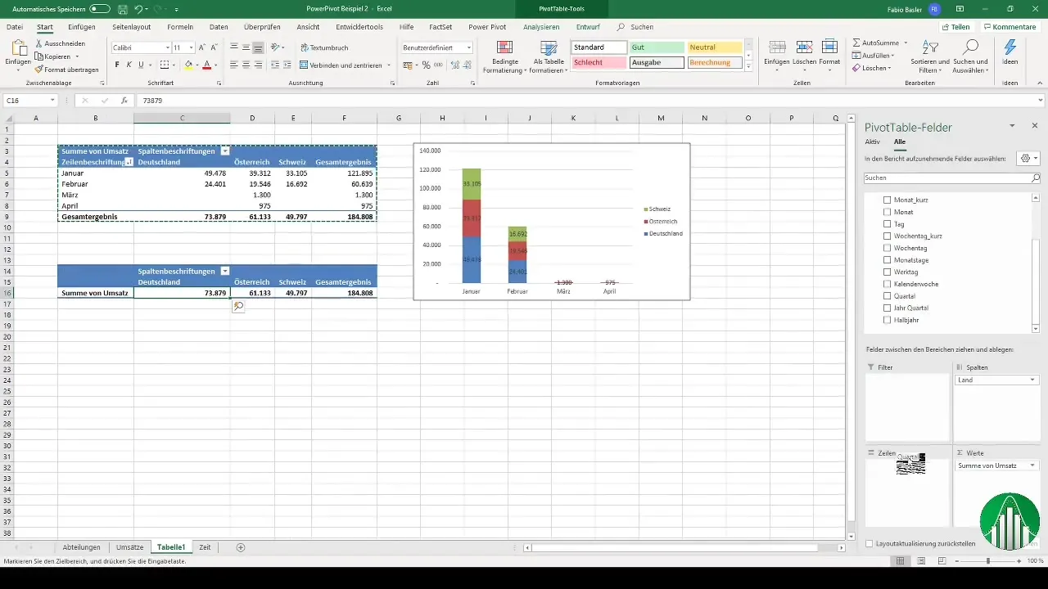Click the PivotTable field search box

952,178
